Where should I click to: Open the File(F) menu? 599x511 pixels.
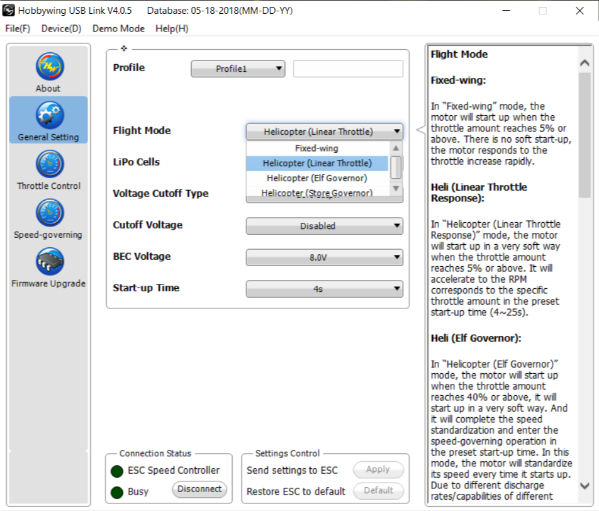(x=18, y=29)
